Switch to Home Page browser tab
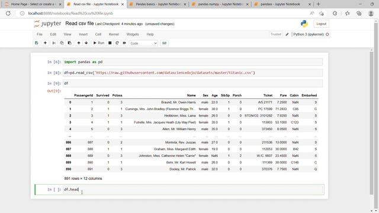This screenshot has height=213, width=379. coord(33,4)
